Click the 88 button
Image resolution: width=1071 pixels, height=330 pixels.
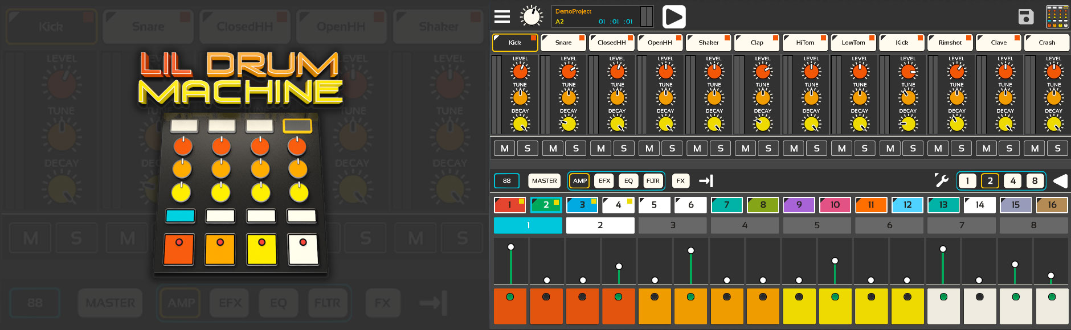coord(507,181)
